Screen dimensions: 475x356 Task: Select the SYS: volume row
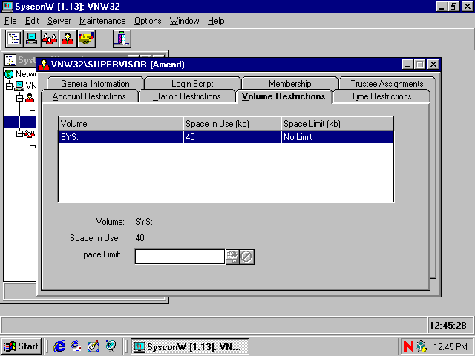(x=226, y=137)
